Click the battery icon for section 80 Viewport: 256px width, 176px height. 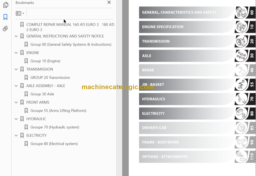241,113
